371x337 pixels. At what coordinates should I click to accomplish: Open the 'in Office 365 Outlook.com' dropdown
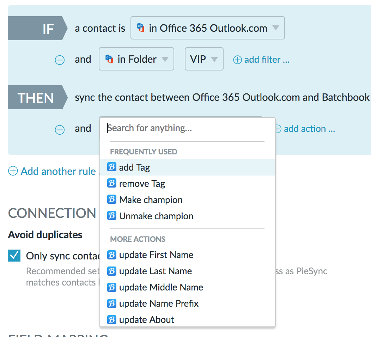click(x=207, y=28)
